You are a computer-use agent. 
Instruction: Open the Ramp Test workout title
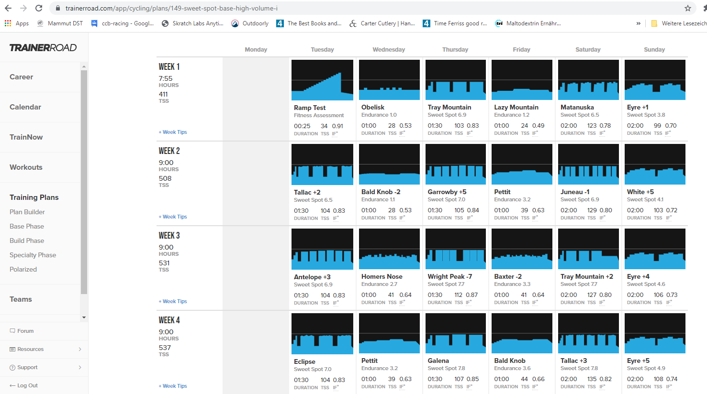[310, 108]
